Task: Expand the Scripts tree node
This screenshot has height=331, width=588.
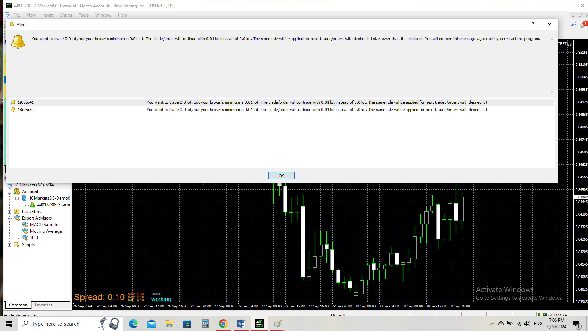Action: (10, 245)
